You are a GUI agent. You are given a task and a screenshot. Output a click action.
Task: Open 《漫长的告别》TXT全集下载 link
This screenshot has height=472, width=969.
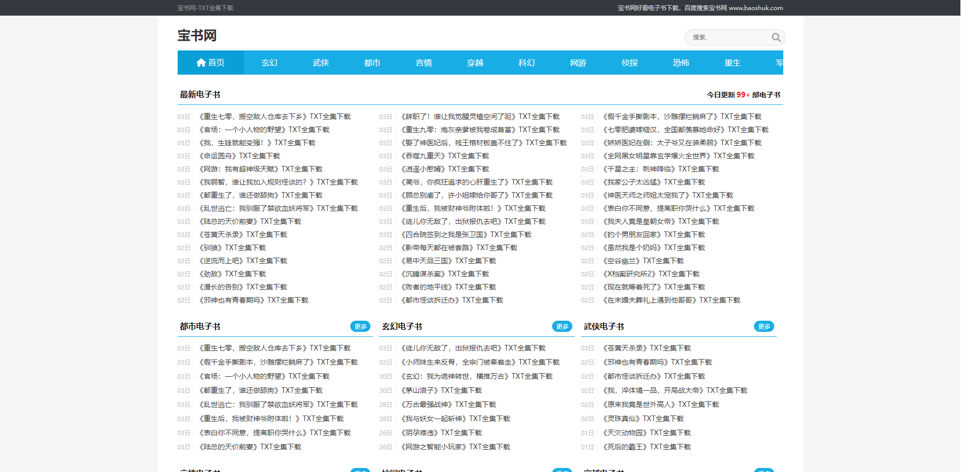(242, 287)
